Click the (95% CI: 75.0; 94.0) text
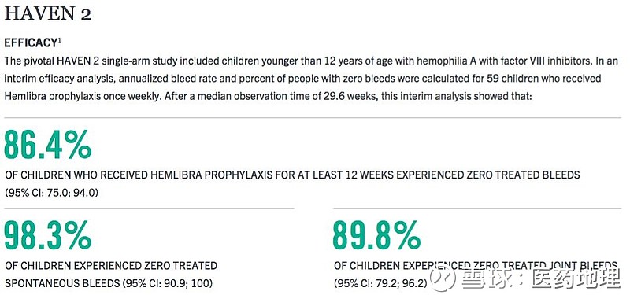Viewport: 630px width, 295px height. pos(51,193)
